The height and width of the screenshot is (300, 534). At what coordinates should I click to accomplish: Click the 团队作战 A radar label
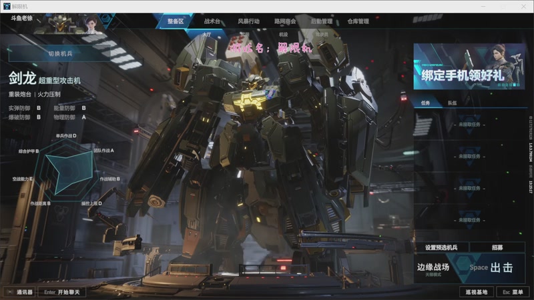click(x=104, y=151)
